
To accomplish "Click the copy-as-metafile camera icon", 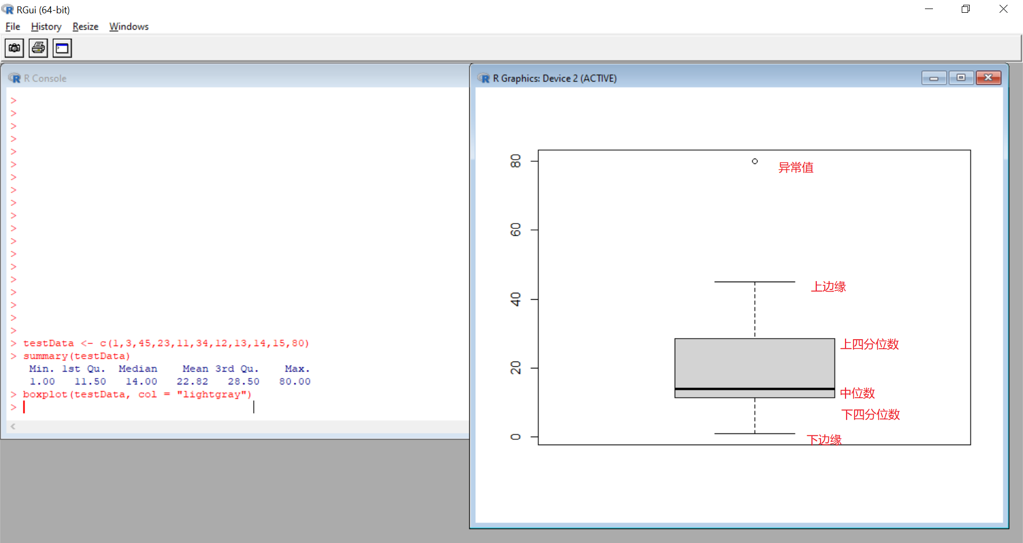I will (14, 48).
